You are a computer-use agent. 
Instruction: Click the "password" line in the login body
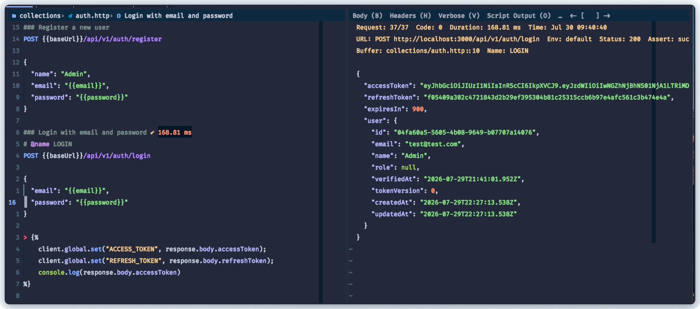(x=79, y=203)
